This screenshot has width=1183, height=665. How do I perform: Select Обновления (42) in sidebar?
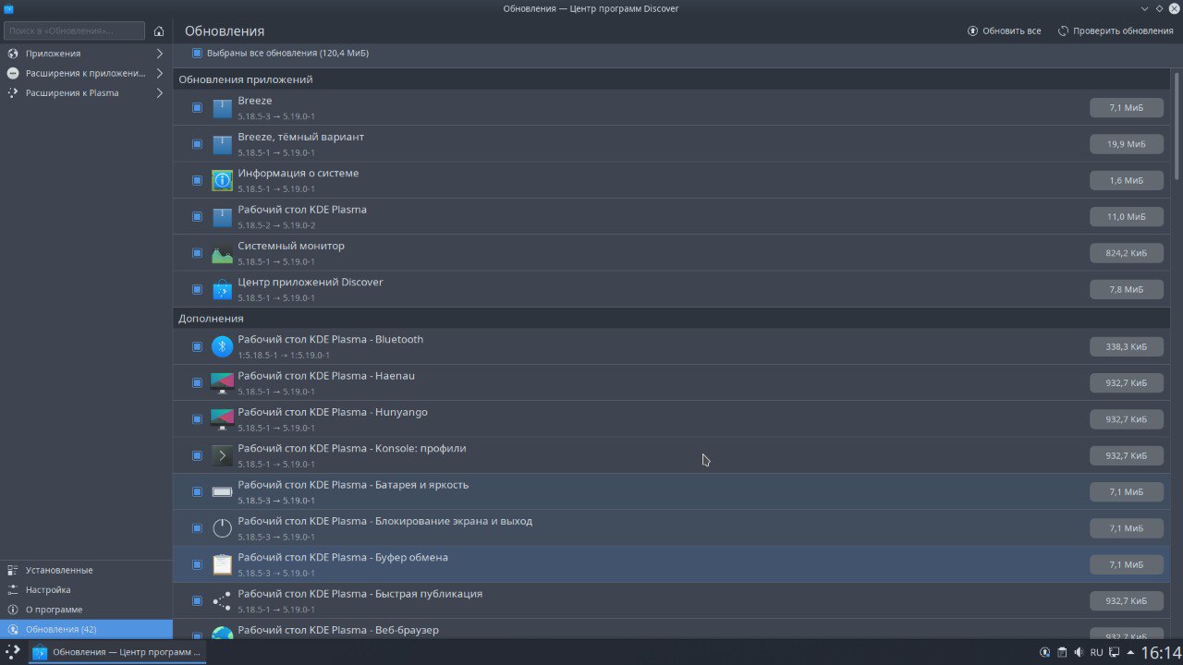[x=86, y=629]
